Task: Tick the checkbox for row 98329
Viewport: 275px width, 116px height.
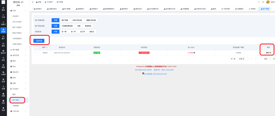Action: coord(37,53)
